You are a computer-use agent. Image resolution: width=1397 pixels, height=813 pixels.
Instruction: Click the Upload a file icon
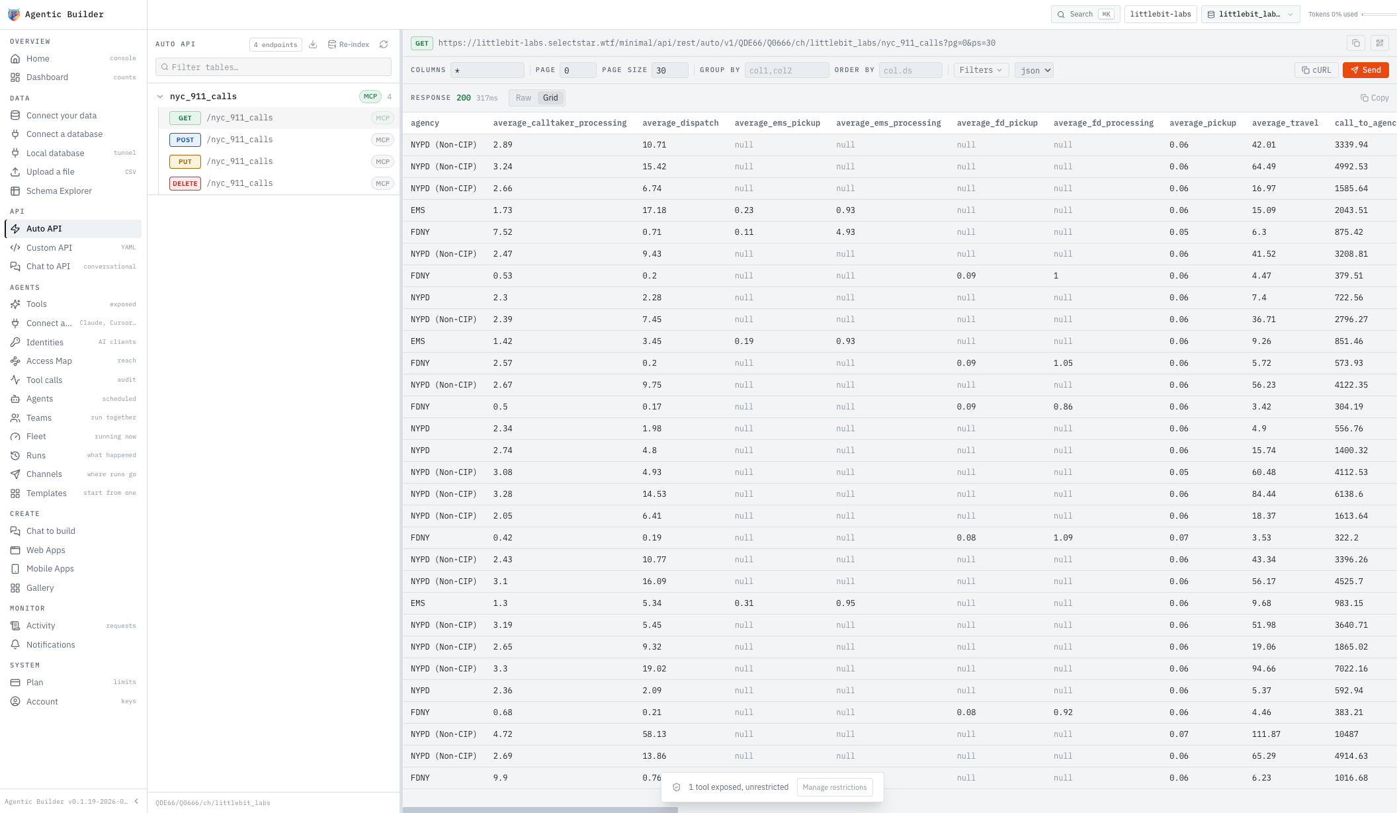click(x=15, y=172)
